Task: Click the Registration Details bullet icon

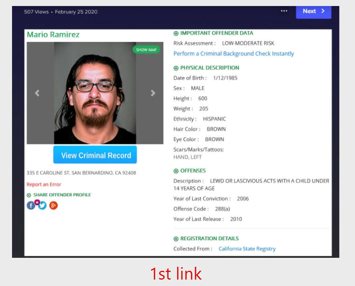Action: coord(176,239)
